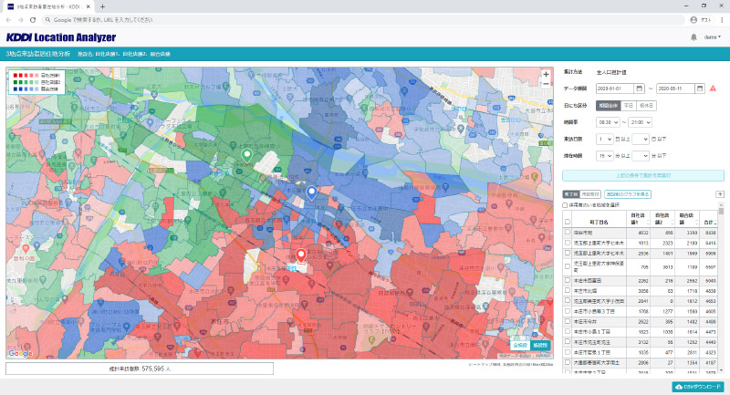Close the KDDI browser tab
The width and height of the screenshot is (730, 395).
(89, 6)
